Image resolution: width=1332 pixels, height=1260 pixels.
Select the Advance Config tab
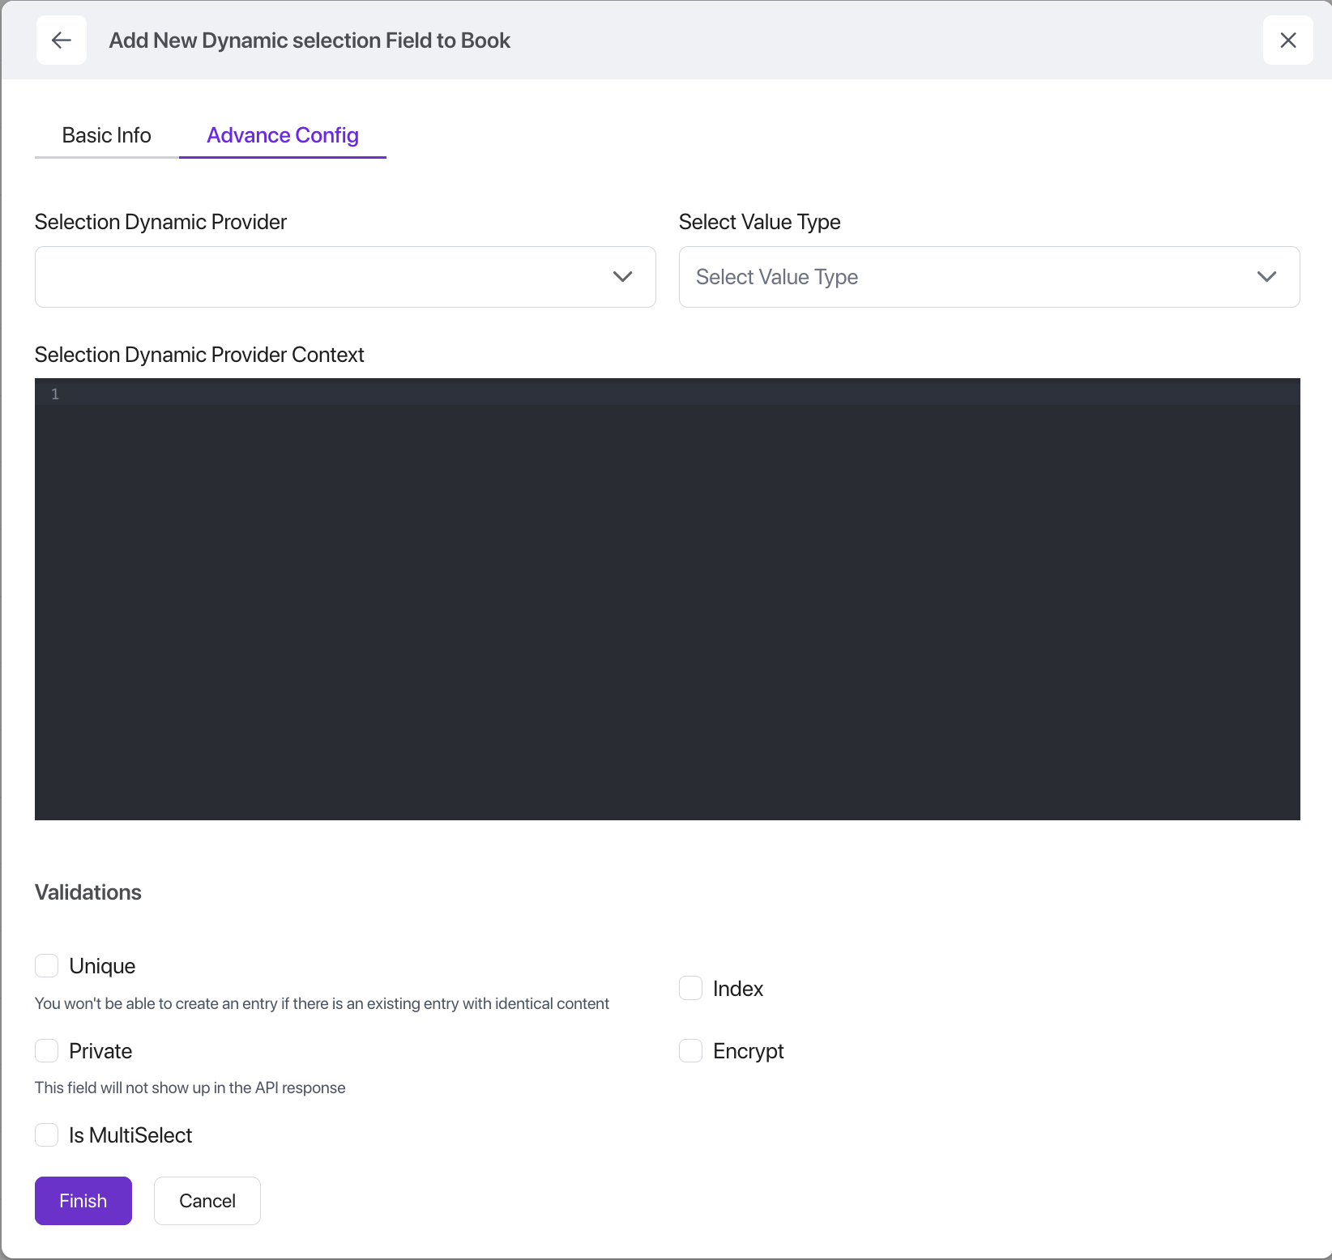(x=282, y=135)
